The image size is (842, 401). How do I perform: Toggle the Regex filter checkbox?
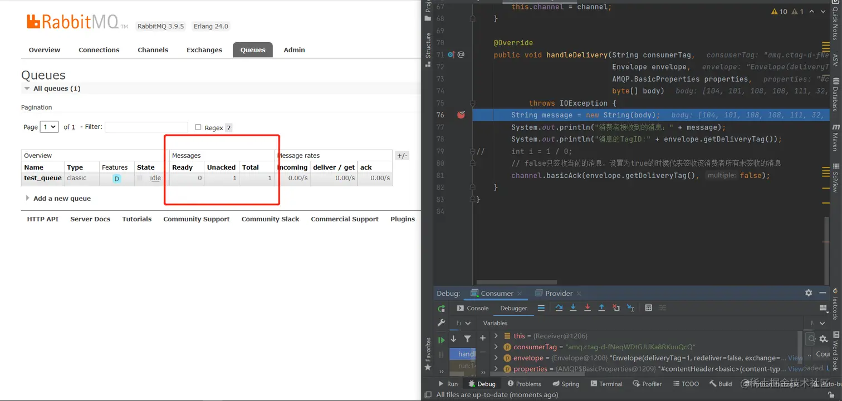(x=198, y=127)
